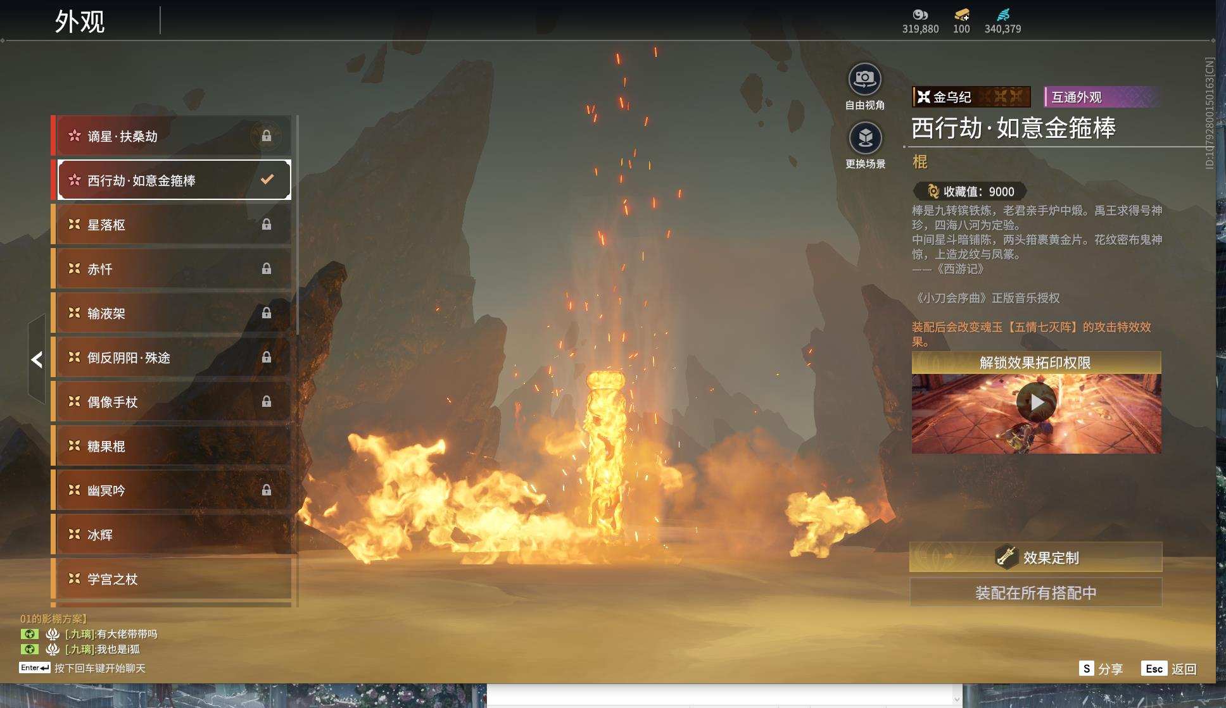This screenshot has width=1226, height=708.
Task: Select the 星落枢 skin
Action: point(171,225)
